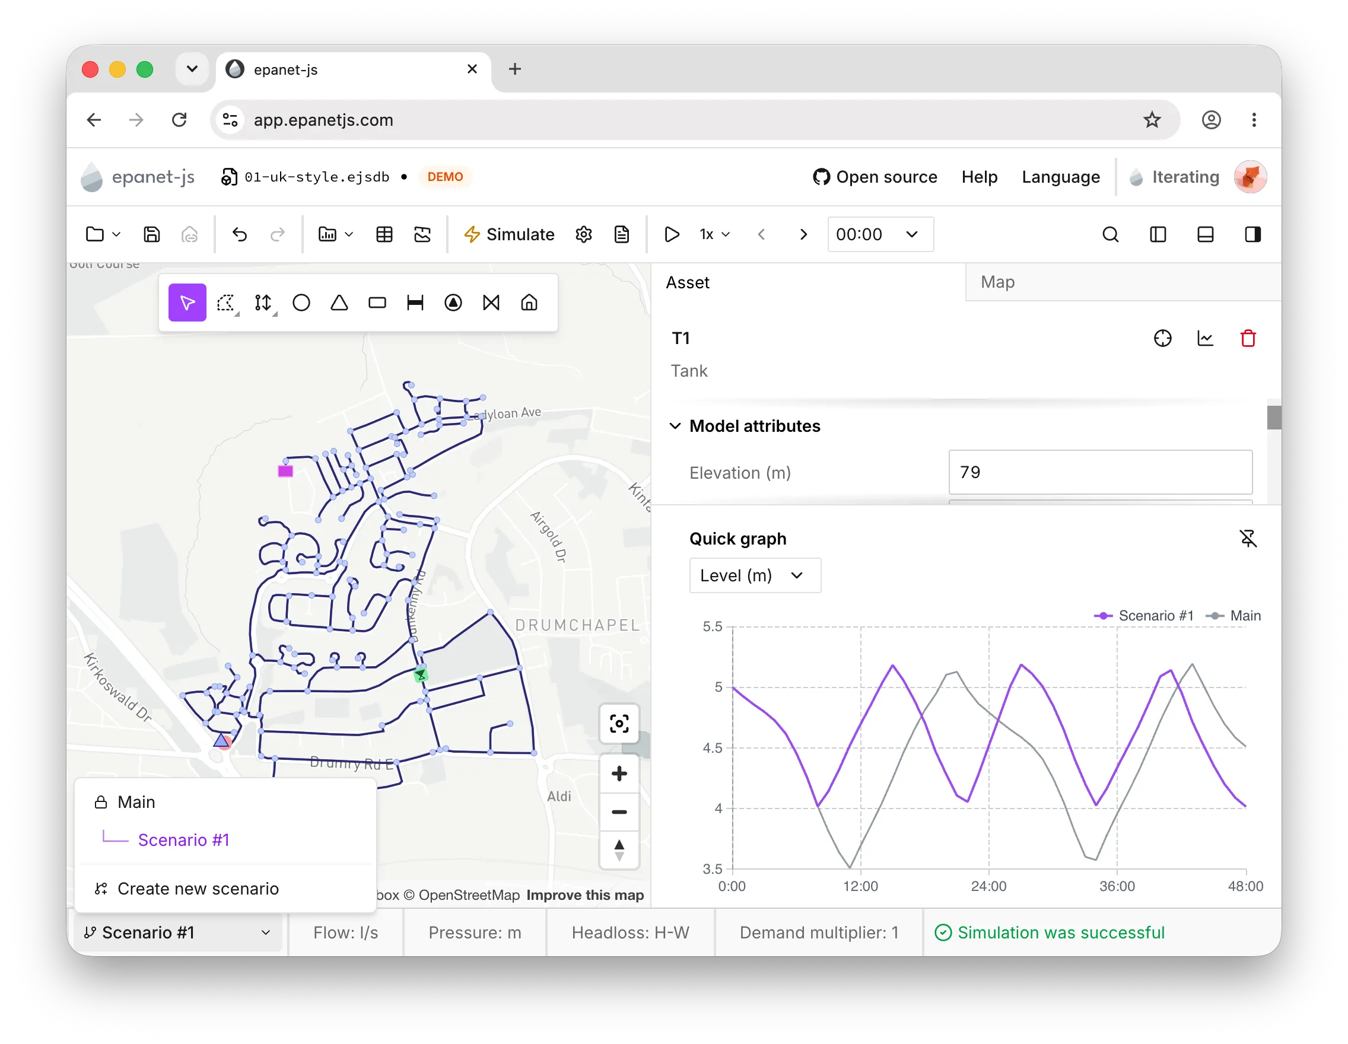Open the Help menu

click(980, 177)
